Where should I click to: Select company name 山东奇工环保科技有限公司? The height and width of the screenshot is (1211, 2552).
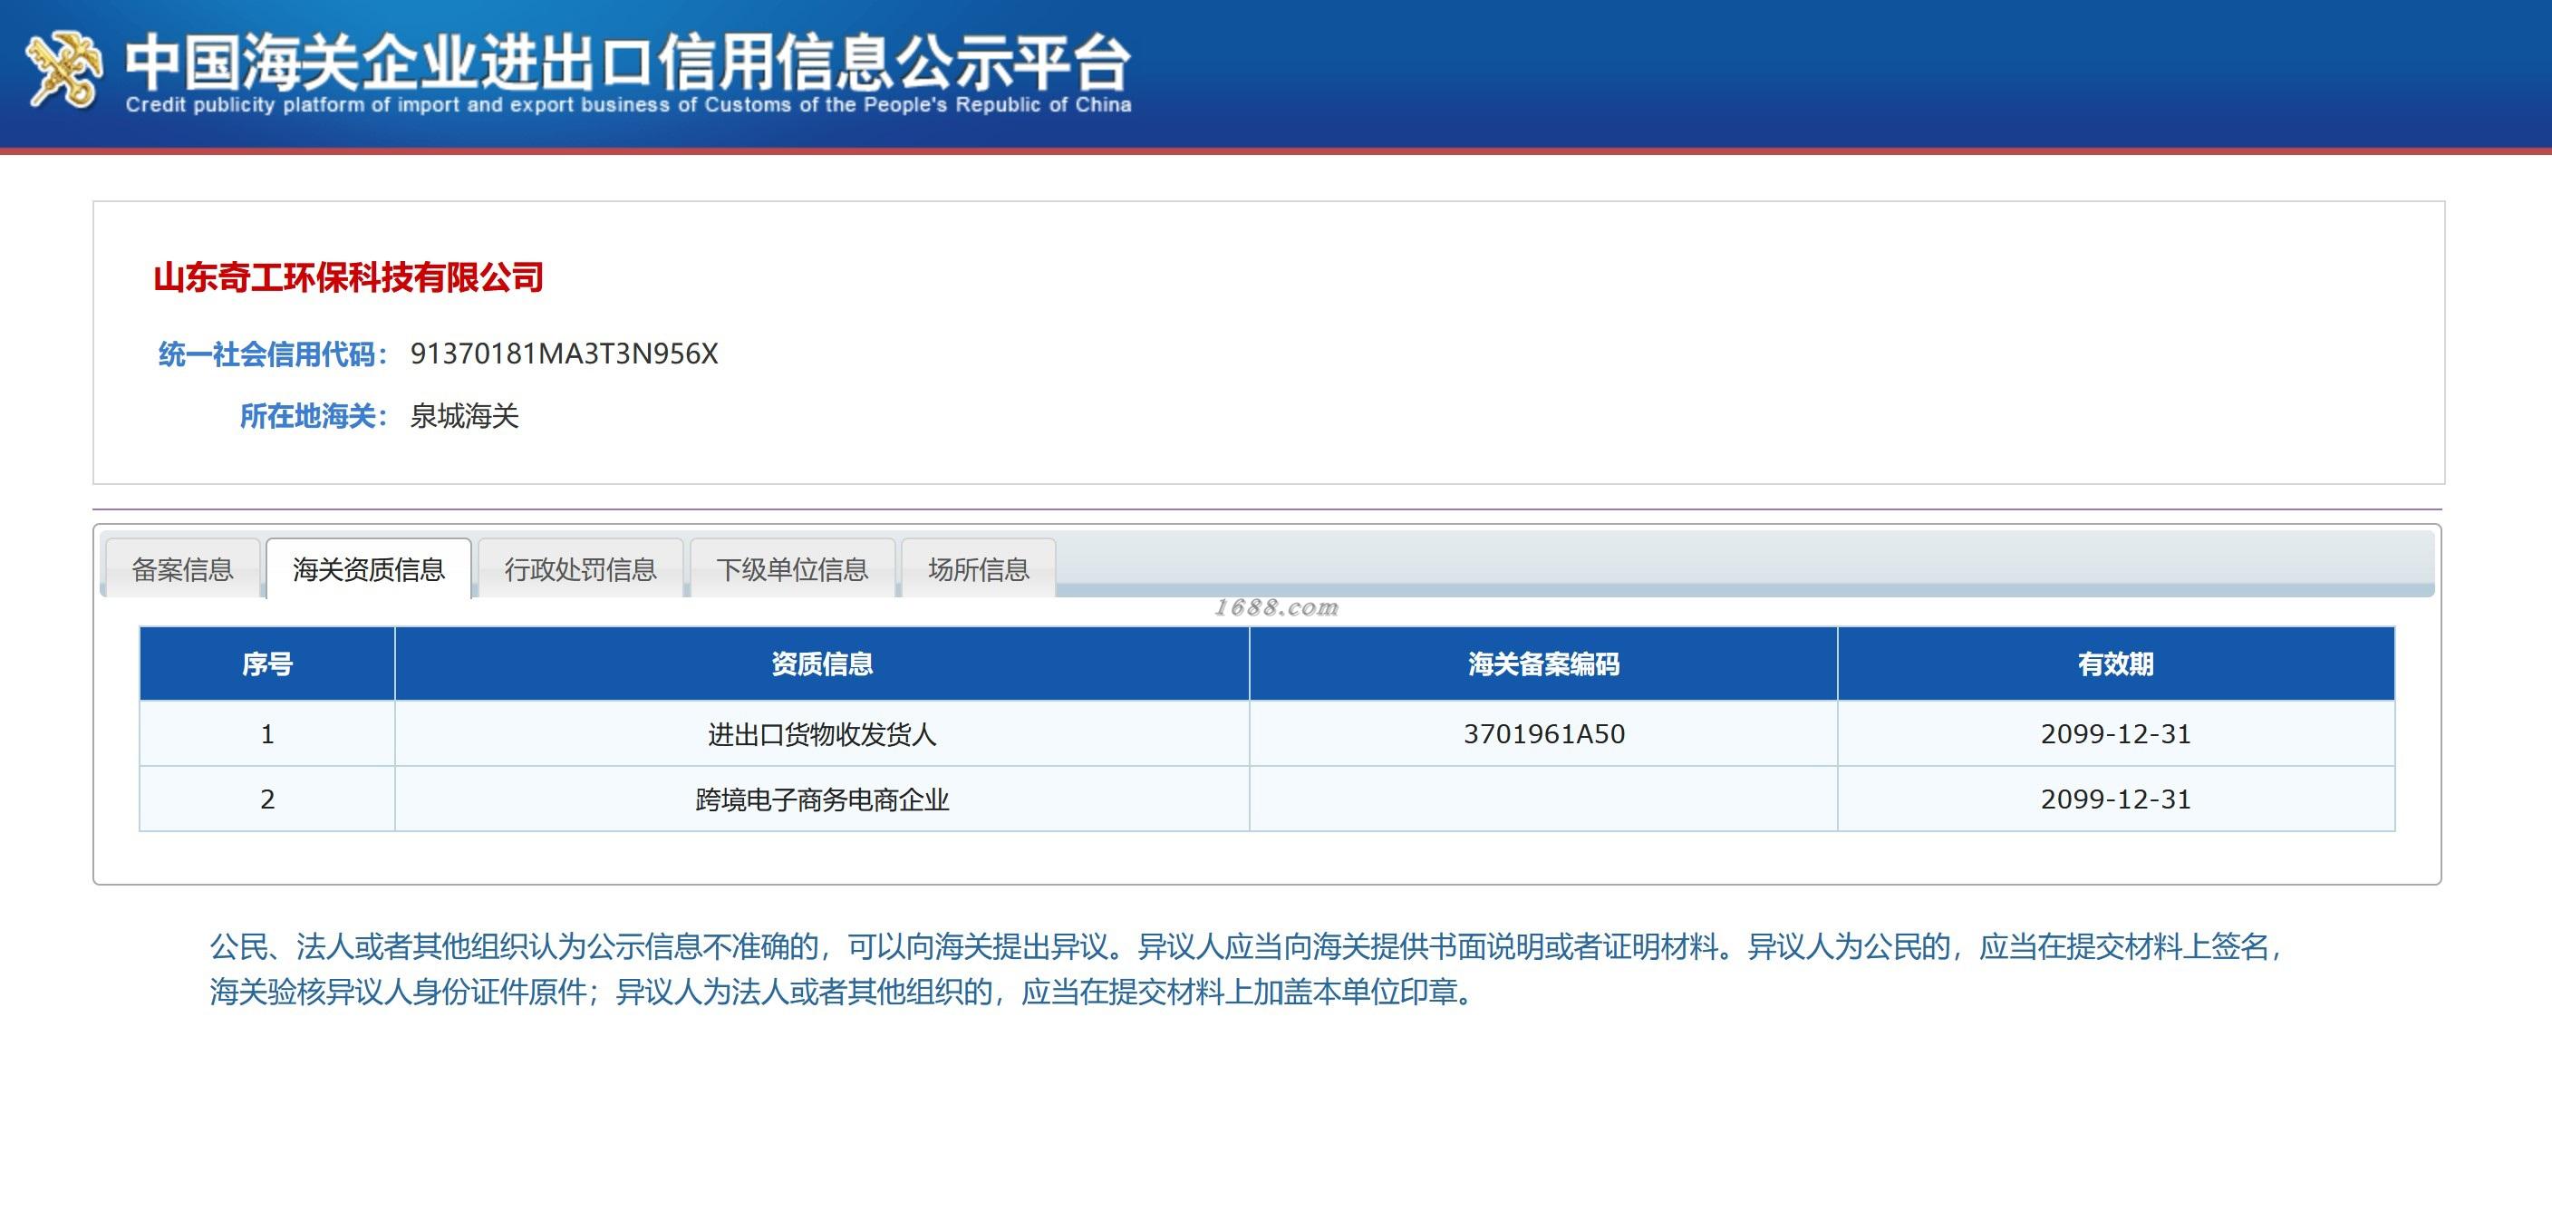349,277
